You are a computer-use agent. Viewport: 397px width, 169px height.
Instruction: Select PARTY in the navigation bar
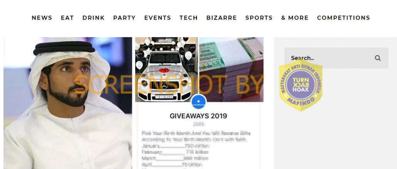(x=124, y=18)
